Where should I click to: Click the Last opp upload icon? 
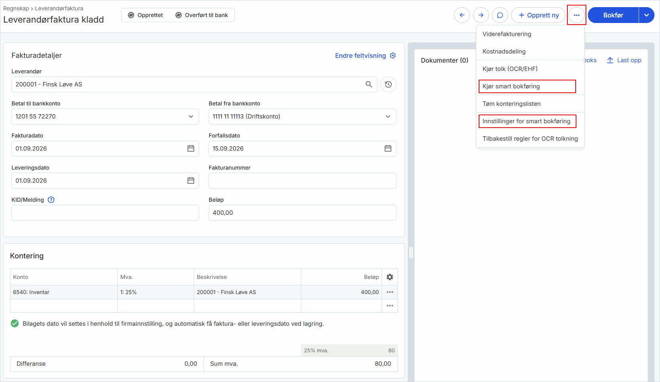coord(610,60)
